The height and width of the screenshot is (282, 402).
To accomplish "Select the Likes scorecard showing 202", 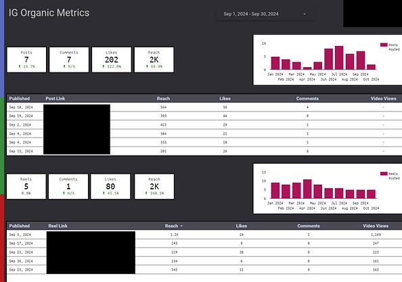I will (x=112, y=60).
